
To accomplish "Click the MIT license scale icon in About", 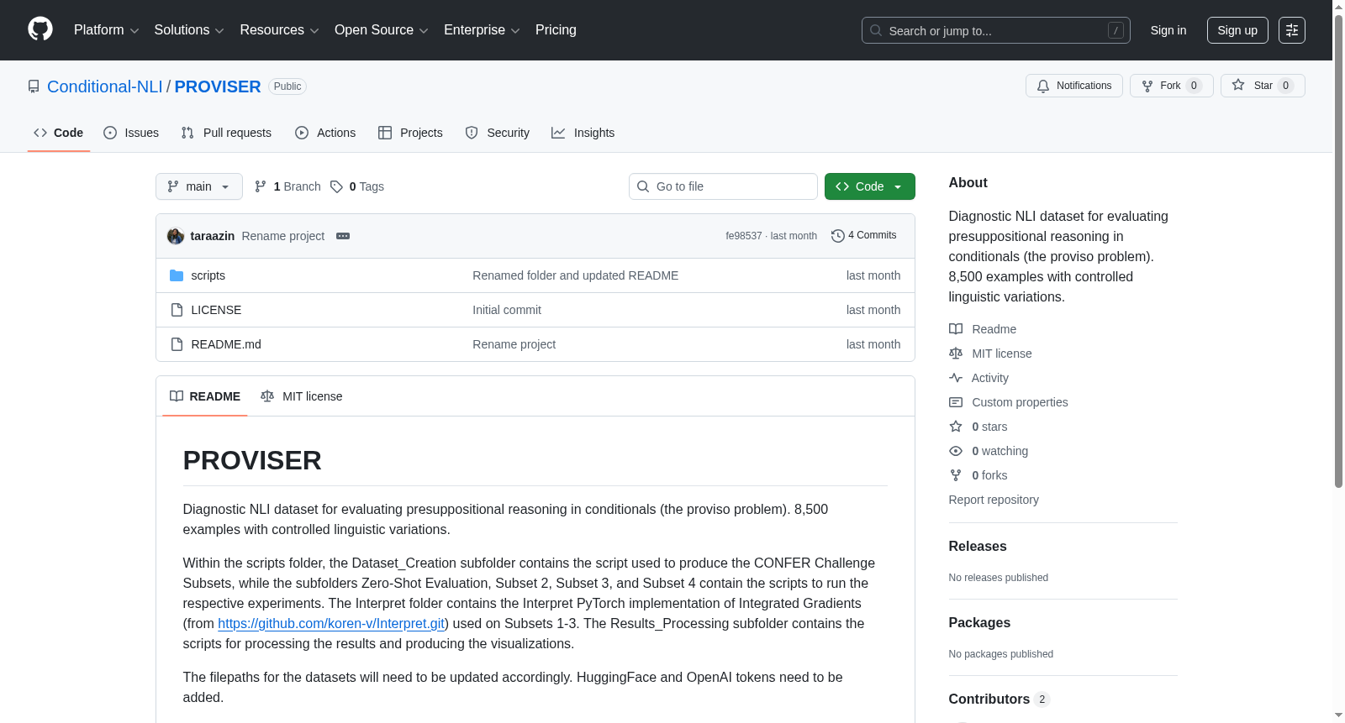I will [956, 354].
